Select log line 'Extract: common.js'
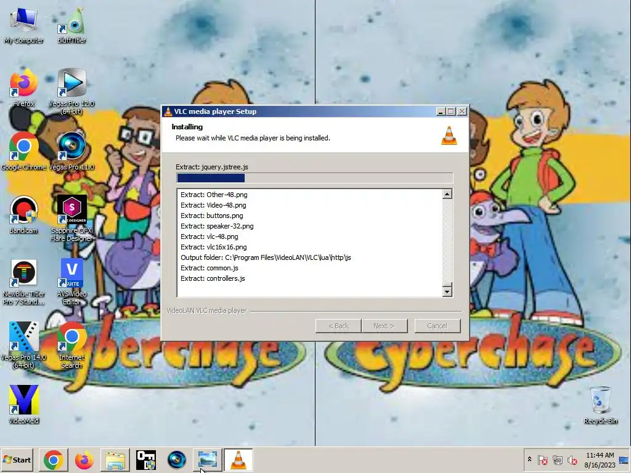Image resolution: width=631 pixels, height=473 pixels. 210,268
